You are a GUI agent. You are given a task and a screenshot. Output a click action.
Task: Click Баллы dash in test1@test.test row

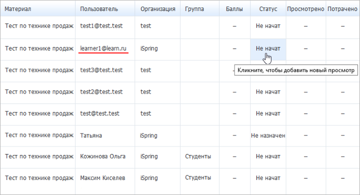[234, 26]
